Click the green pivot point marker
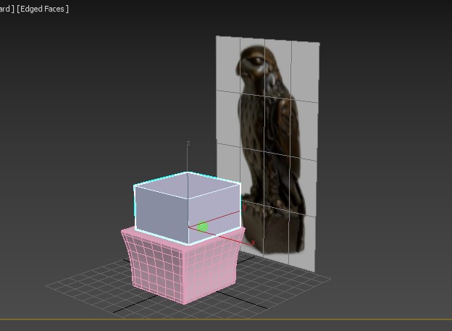This screenshot has width=452, height=331. [x=203, y=227]
